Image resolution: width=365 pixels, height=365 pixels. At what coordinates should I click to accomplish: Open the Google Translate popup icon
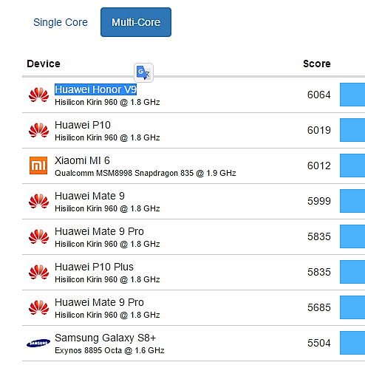coord(143,72)
